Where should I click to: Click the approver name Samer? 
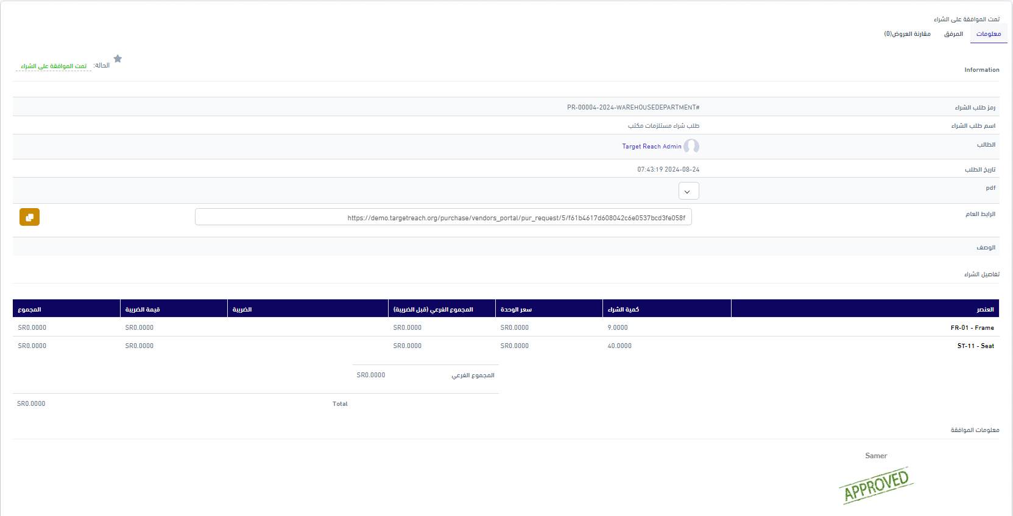876,456
